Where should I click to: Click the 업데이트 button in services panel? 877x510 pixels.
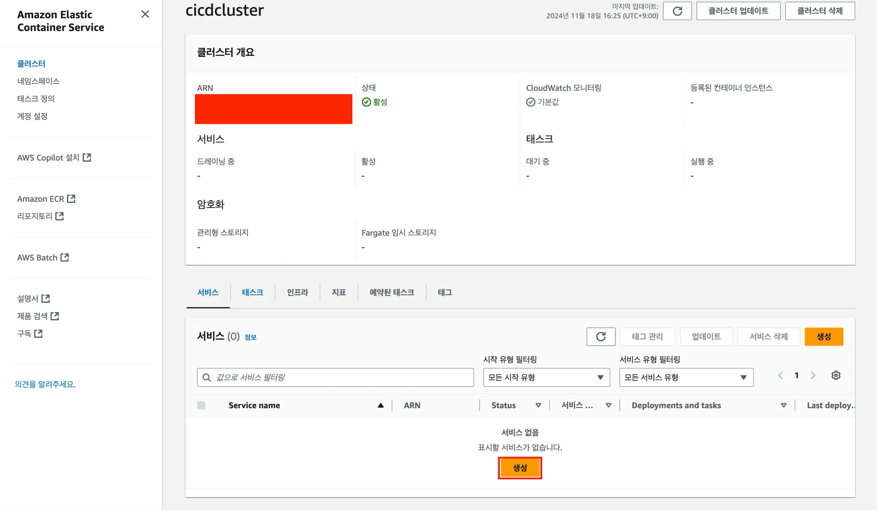(706, 337)
